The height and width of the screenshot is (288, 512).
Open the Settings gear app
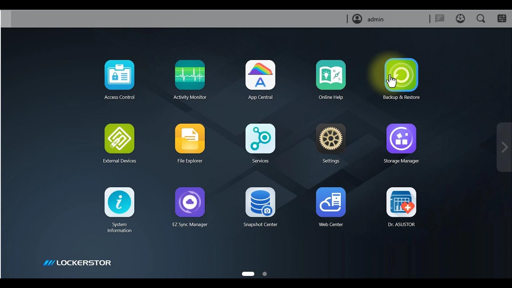click(x=330, y=138)
